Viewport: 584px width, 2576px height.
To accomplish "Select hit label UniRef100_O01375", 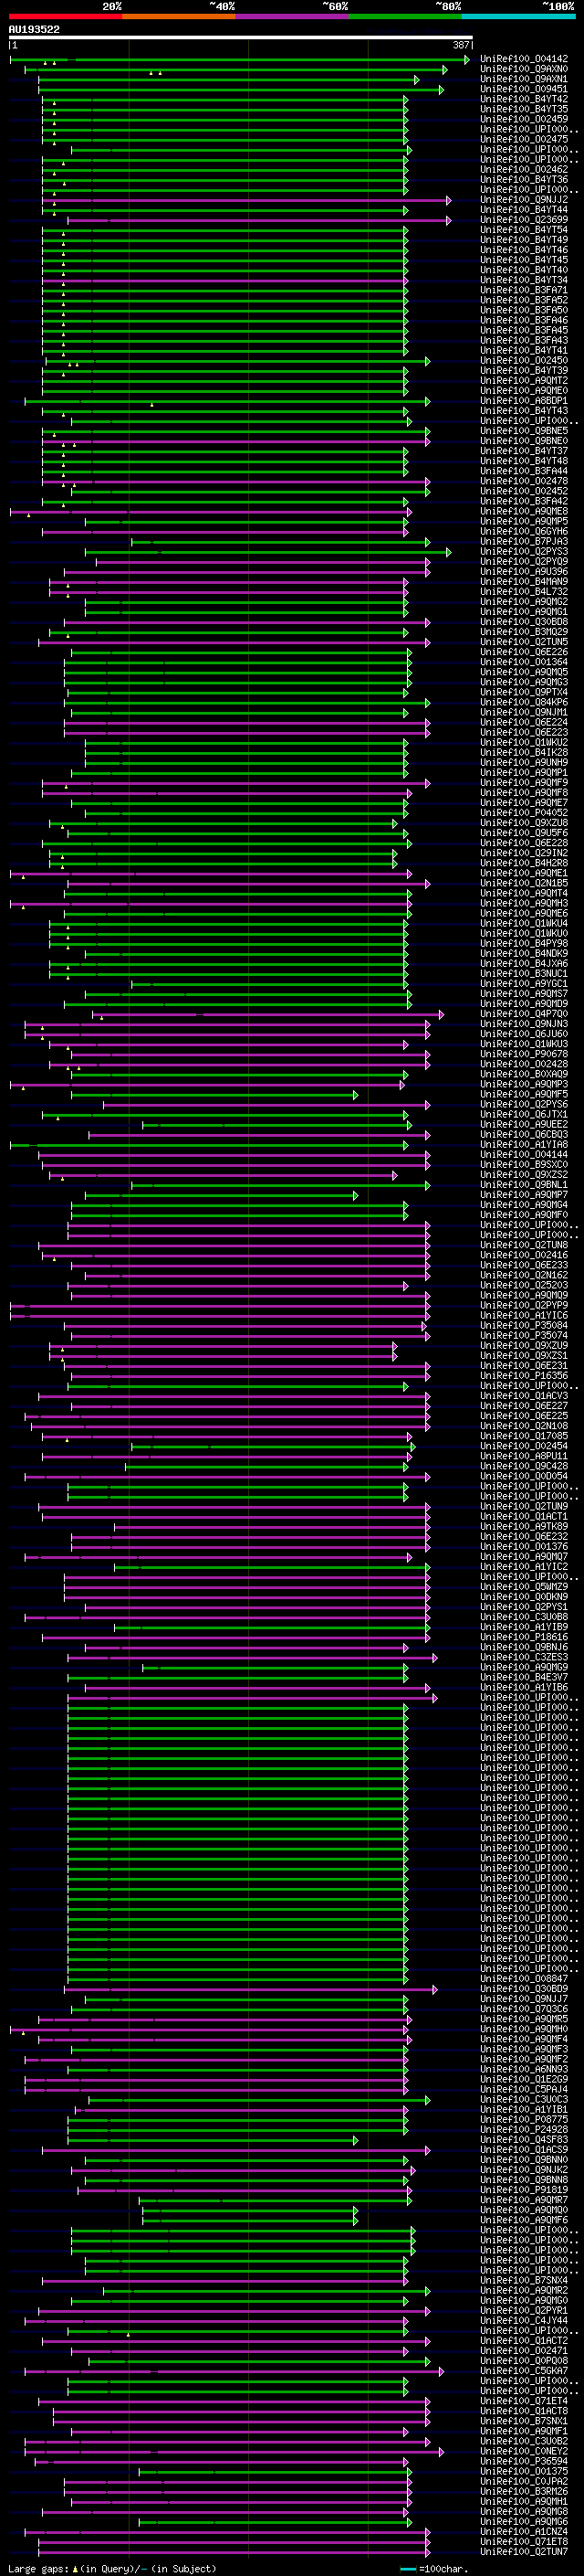I will point(524,2472).
